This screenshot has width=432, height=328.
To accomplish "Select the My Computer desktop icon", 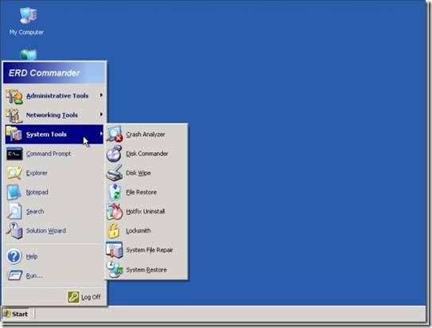I will [x=26, y=21].
